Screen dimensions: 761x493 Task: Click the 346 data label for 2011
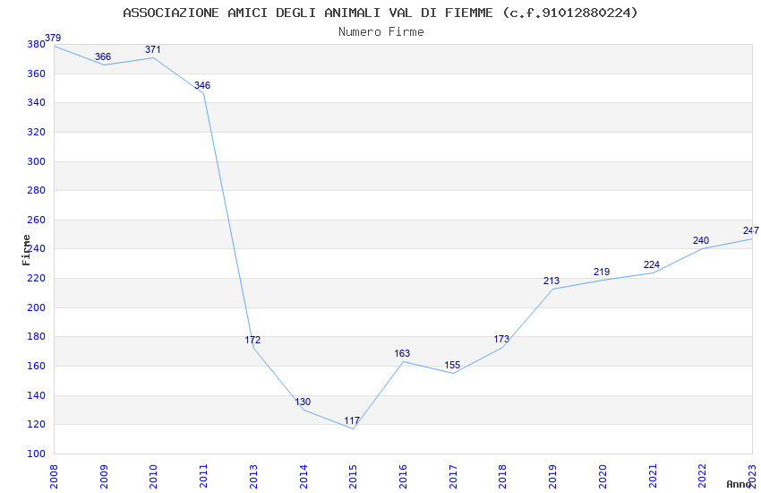[202, 85]
